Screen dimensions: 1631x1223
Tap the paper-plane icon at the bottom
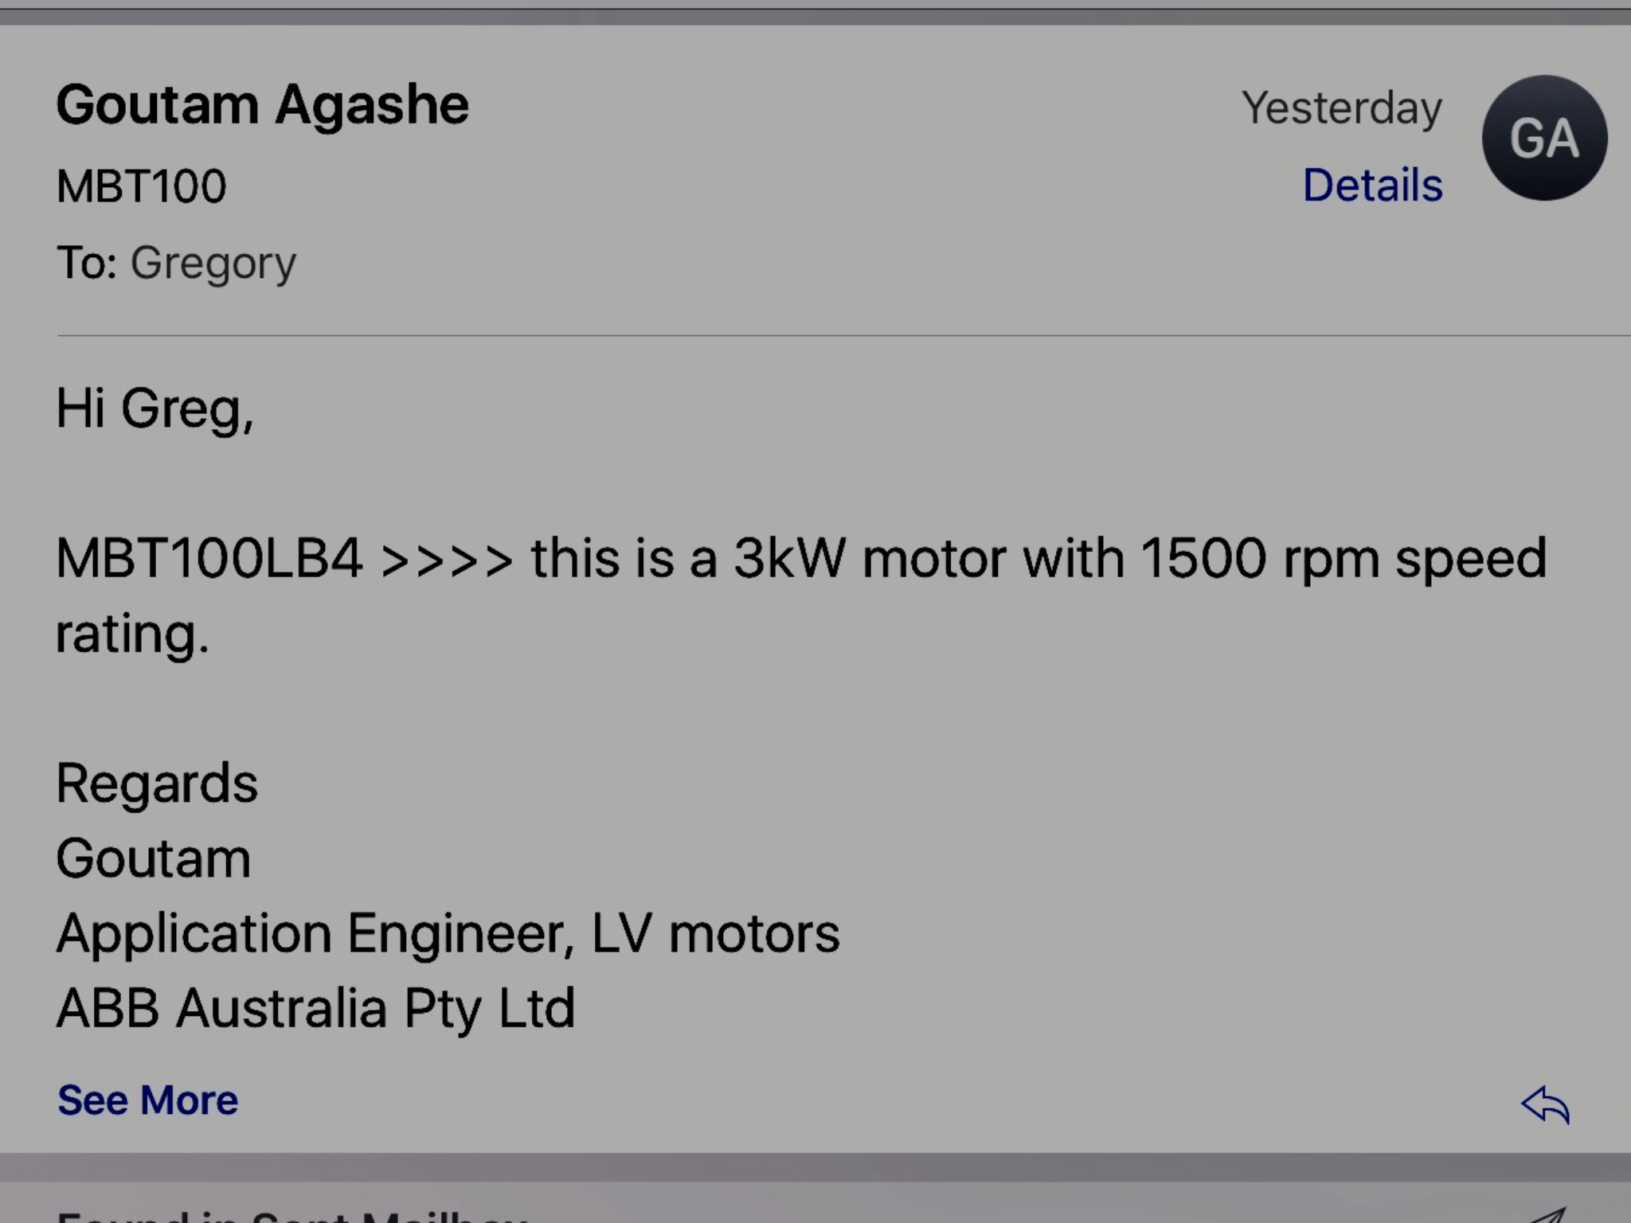(1545, 1215)
